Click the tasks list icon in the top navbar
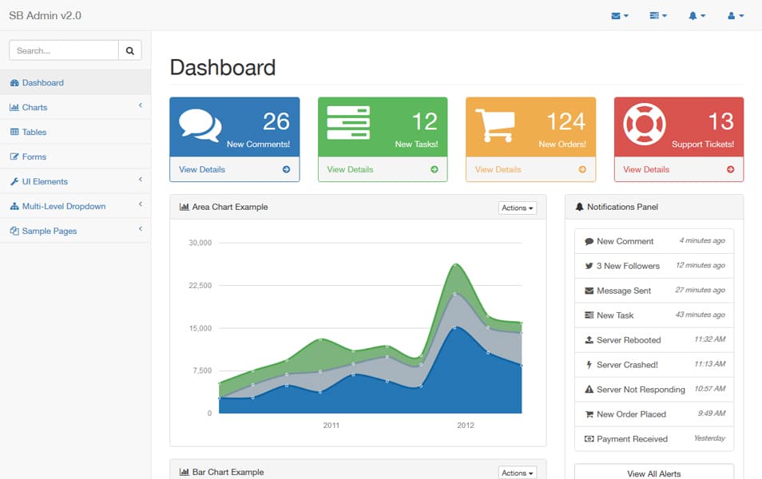This screenshot has height=479, width=762. tap(655, 15)
